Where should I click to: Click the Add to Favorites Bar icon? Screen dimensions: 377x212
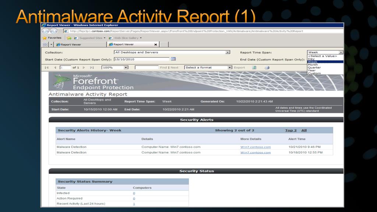pos(69,38)
